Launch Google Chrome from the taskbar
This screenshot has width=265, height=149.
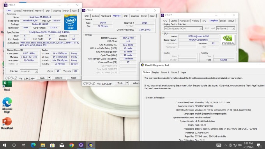(x=71, y=145)
